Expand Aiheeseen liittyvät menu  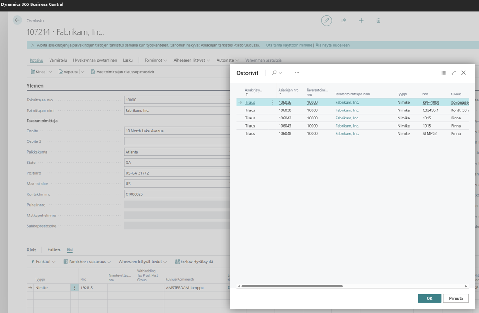pyautogui.click(x=192, y=60)
